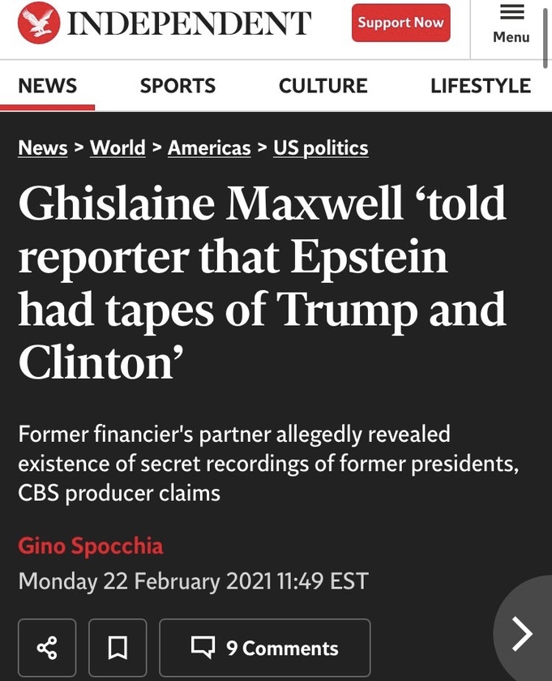Click the INDEPENDENT wordmark title
The width and height of the screenshot is (552, 681).
189,24
